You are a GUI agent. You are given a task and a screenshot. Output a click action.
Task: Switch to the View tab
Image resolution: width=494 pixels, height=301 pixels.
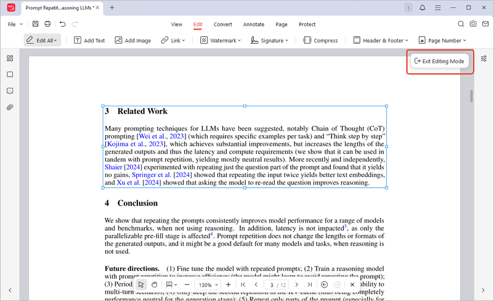[x=176, y=24]
